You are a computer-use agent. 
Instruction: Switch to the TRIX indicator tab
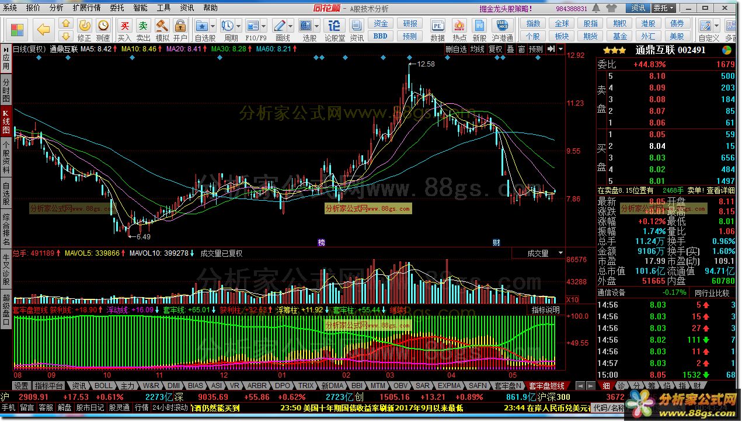click(x=306, y=386)
